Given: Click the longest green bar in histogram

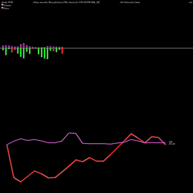Looking at the screenshot, I should coord(47,54).
